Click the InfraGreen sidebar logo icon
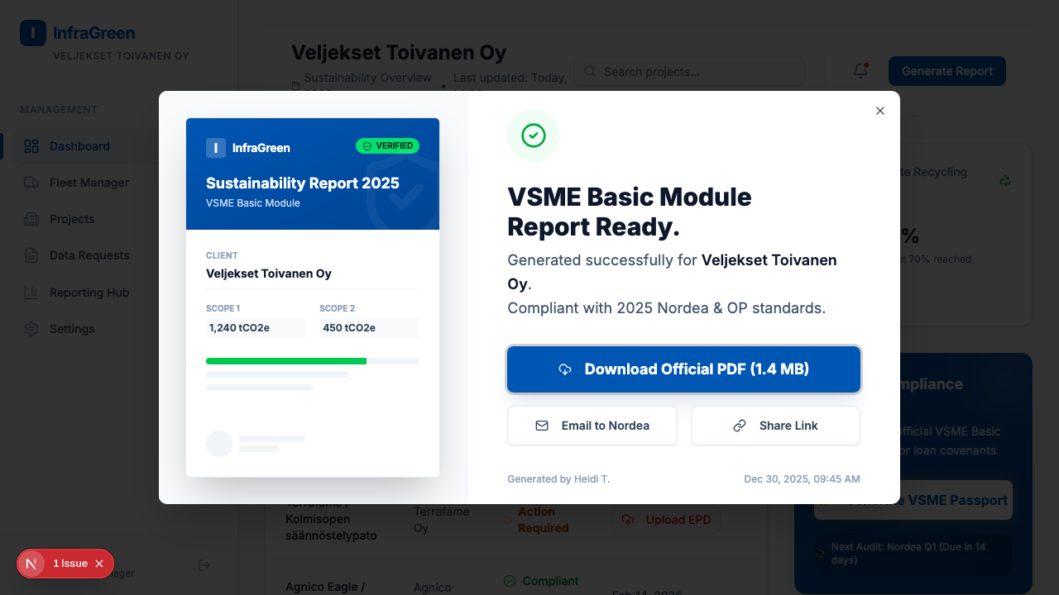Screen dimensions: 1059x595 tap(33, 33)
